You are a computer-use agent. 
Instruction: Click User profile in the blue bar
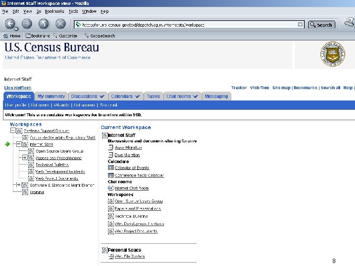16,105
